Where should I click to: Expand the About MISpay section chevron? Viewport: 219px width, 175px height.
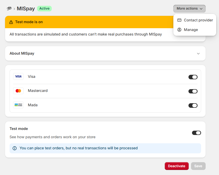pos(198,54)
